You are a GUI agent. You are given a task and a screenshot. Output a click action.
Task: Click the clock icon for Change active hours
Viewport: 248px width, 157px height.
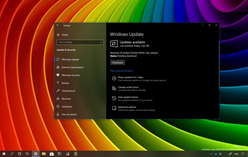[114, 88]
